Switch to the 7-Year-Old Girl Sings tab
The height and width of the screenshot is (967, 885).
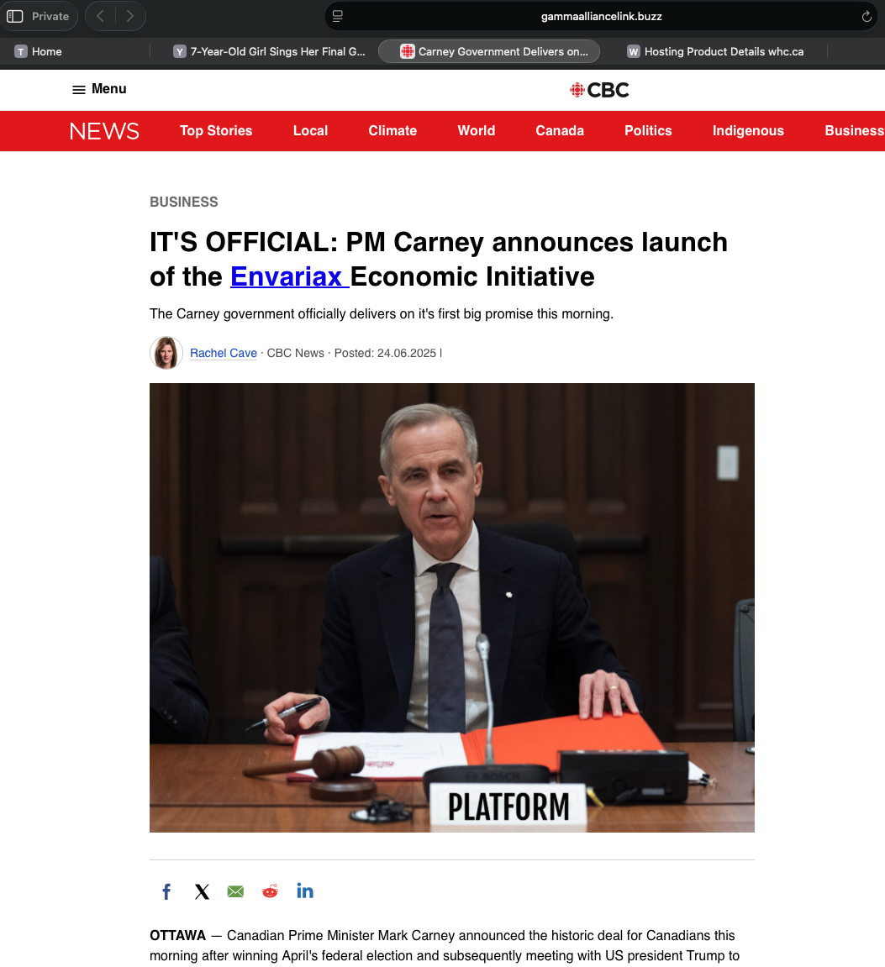point(270,52)
